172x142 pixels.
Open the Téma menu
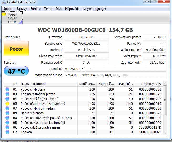click(x=48, y=9)
